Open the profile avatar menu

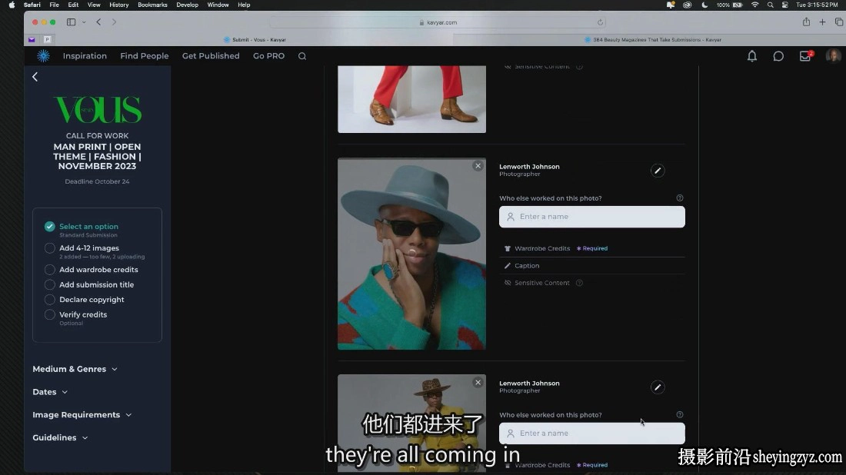point(833,55)
